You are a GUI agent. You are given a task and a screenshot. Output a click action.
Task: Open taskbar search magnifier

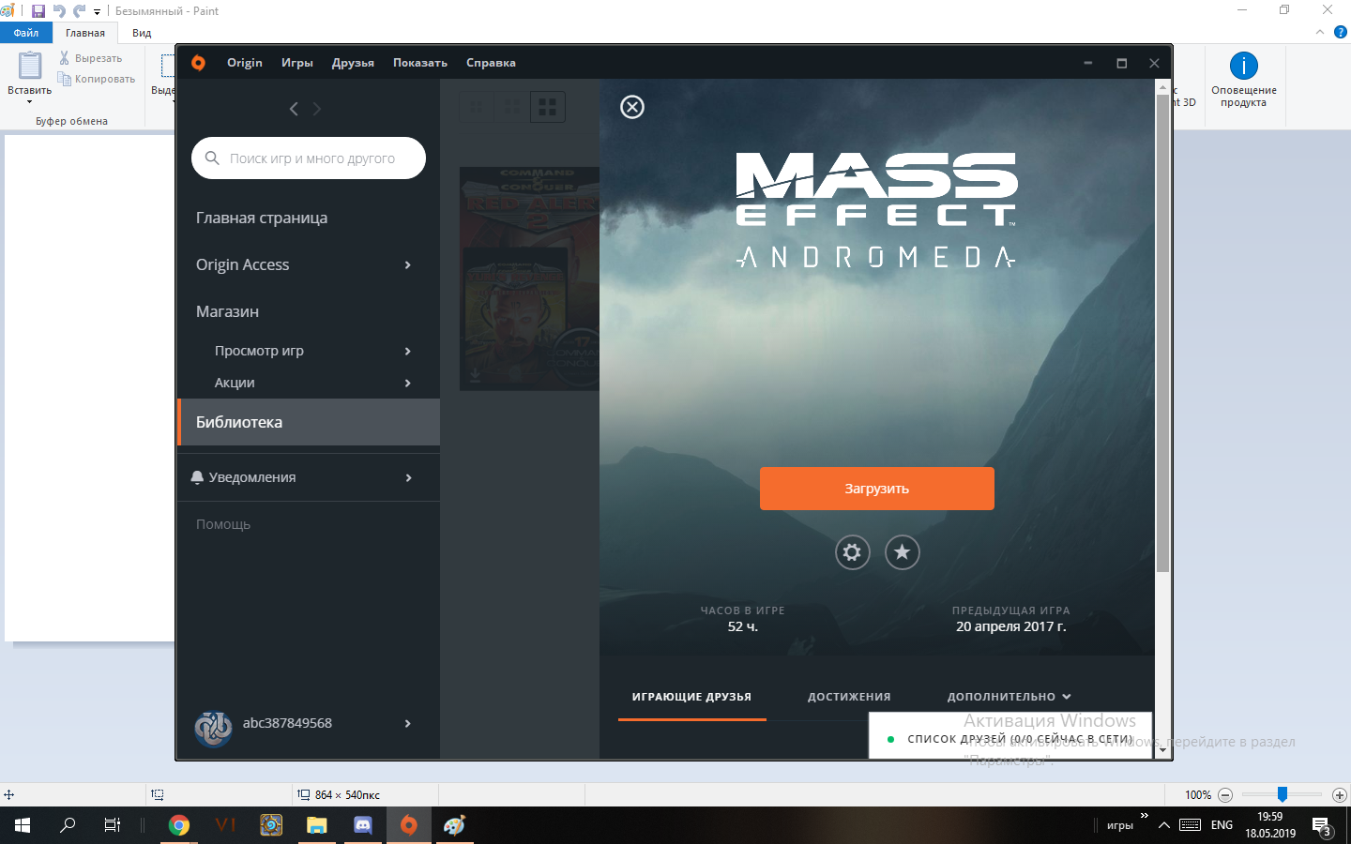click(x=68, y=825)
